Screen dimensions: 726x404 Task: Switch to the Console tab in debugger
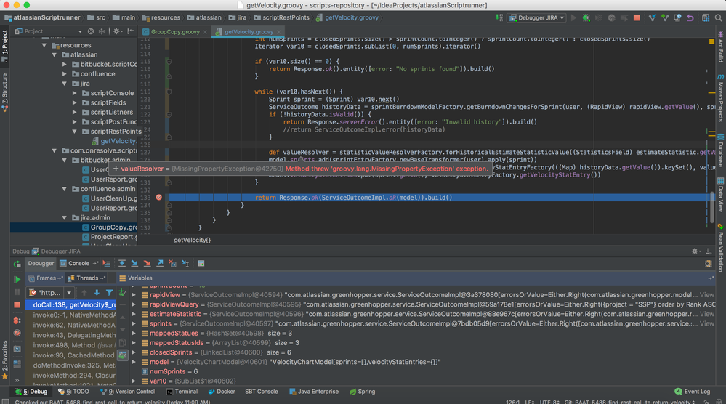click(78, 263)
